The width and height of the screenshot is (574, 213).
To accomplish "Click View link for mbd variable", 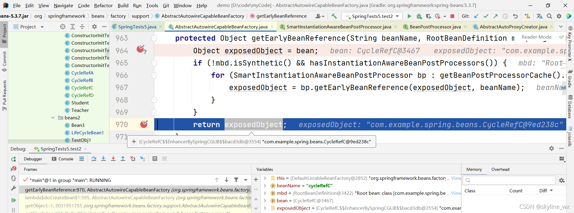I will tap(456, 193).
